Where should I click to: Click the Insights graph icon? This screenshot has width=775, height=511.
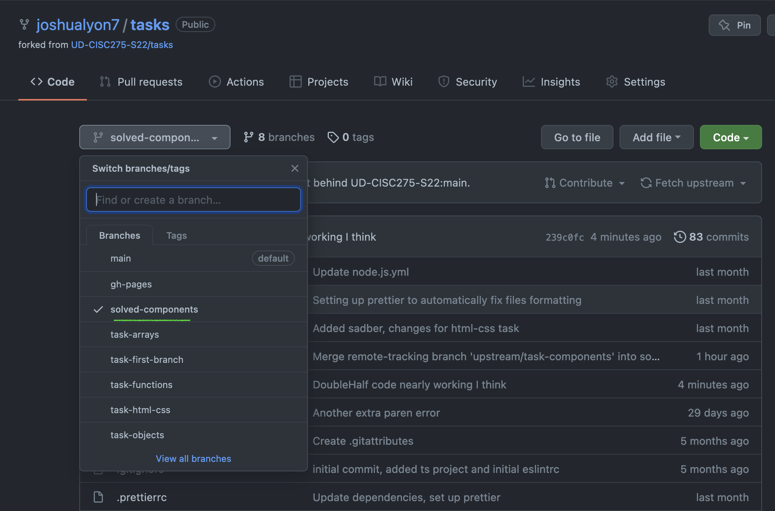pos(528,81)
